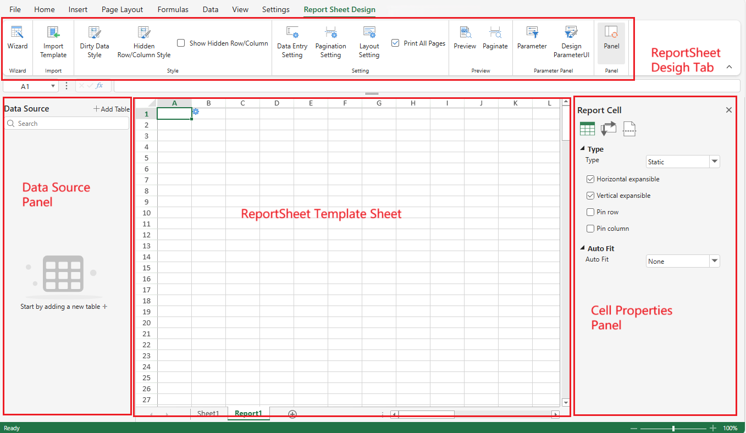Click Add Table in Data Source
The width and height of the screenshot is (746, 433).
click(112, 109)
